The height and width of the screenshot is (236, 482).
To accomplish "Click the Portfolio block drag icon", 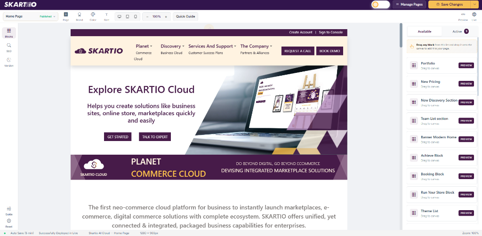I will click(x=414, y=65).
